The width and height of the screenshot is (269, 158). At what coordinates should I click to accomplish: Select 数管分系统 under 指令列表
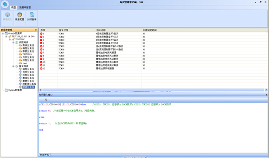tap(28, 81)
